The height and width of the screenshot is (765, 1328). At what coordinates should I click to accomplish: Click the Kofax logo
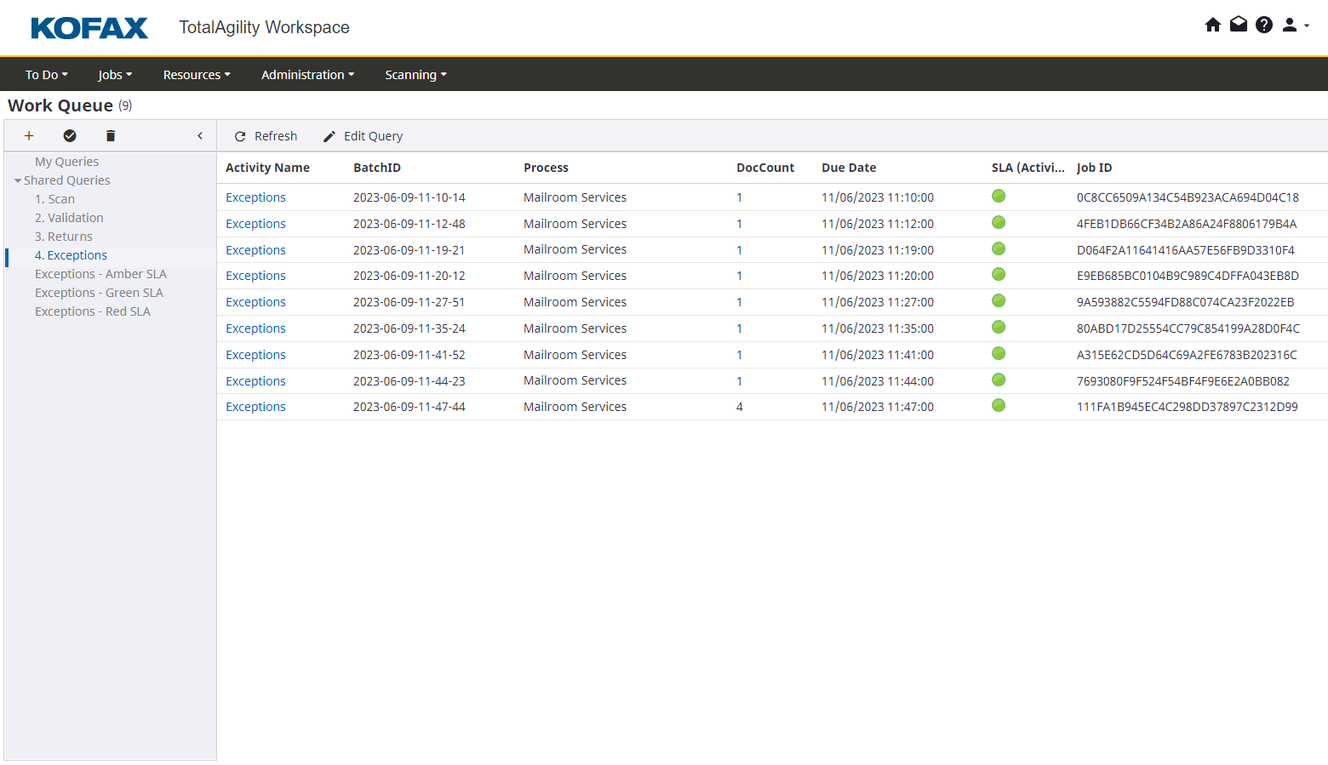(x=89, y=28)
